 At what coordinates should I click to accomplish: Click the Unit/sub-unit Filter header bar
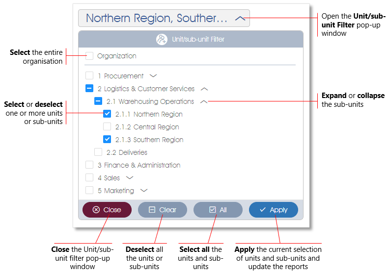point(191,39)
